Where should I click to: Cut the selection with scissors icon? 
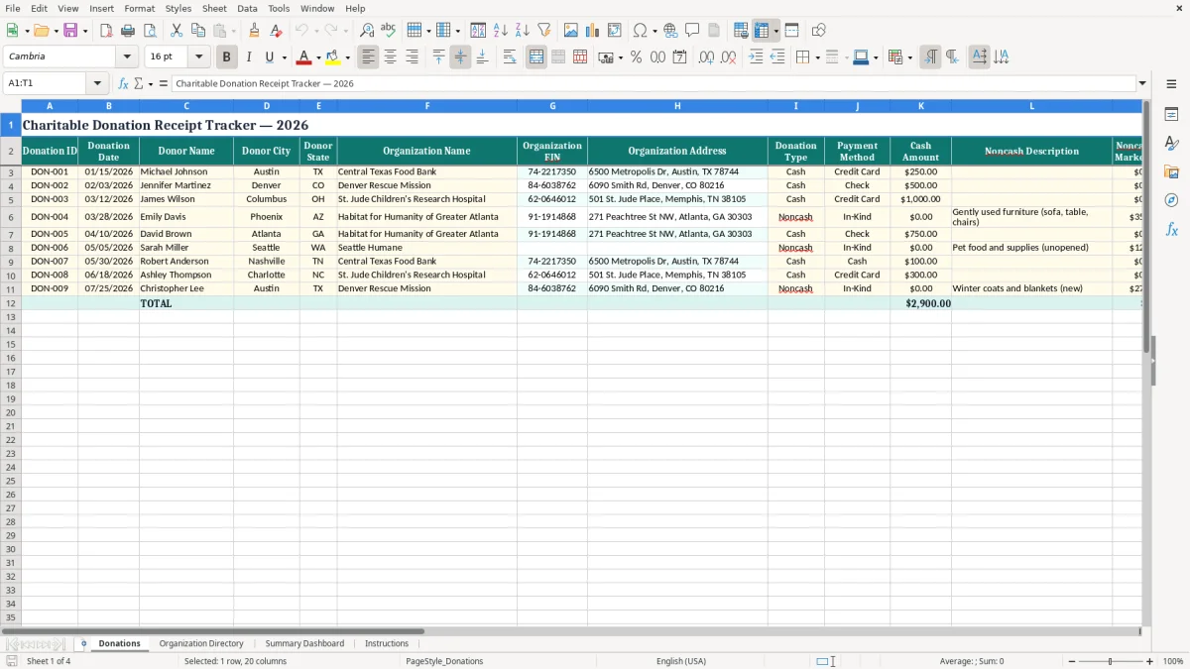(177, 31)
